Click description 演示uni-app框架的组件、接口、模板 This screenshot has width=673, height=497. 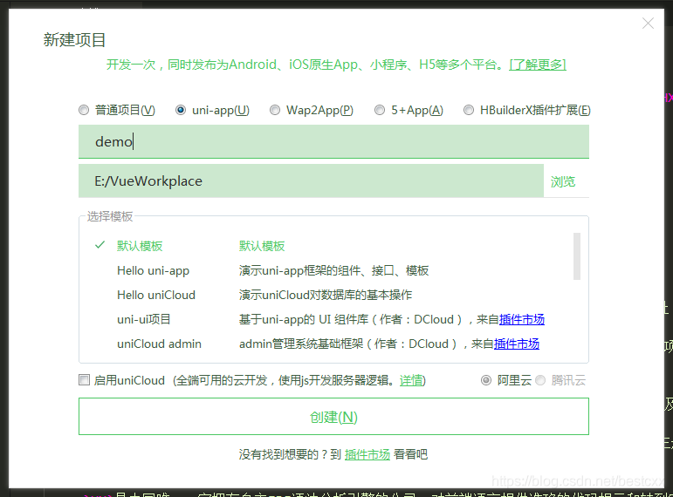point(333,270)
